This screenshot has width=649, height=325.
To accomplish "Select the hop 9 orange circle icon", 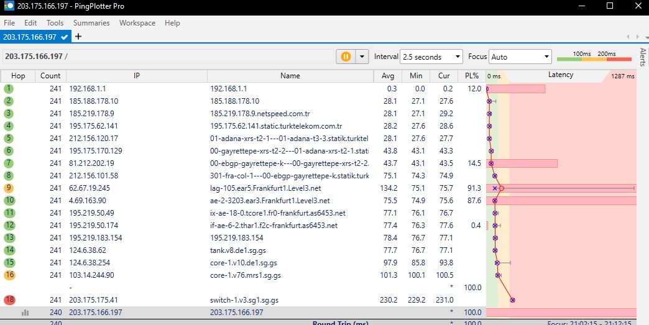I will [x=9, y=188].
